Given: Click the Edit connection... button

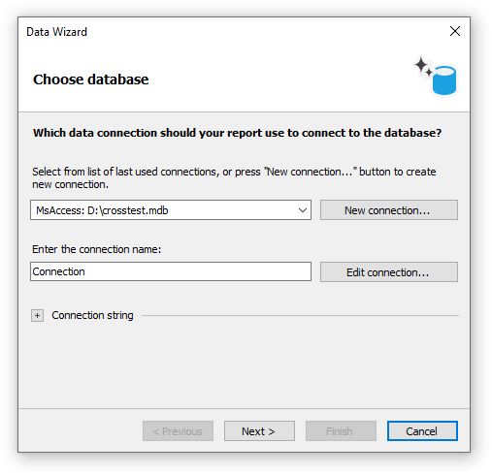Looking at the screenshot, I should (x=389, y=272).
